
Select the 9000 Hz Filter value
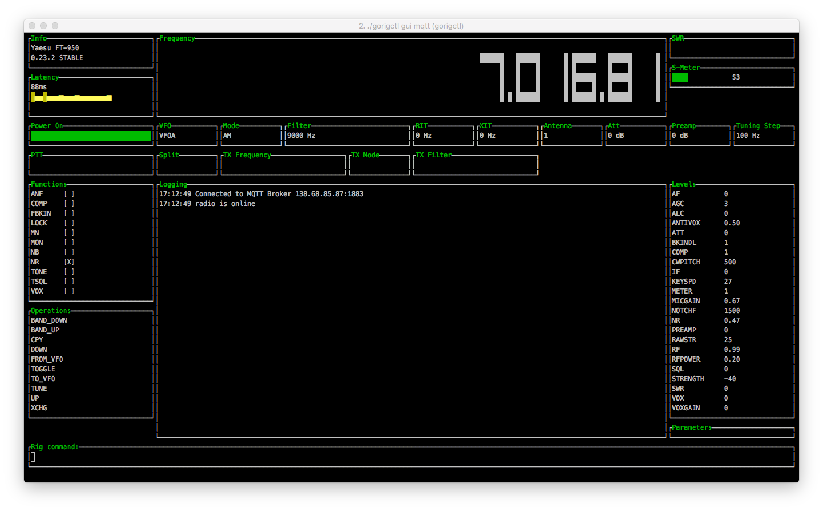coord(301,136)
